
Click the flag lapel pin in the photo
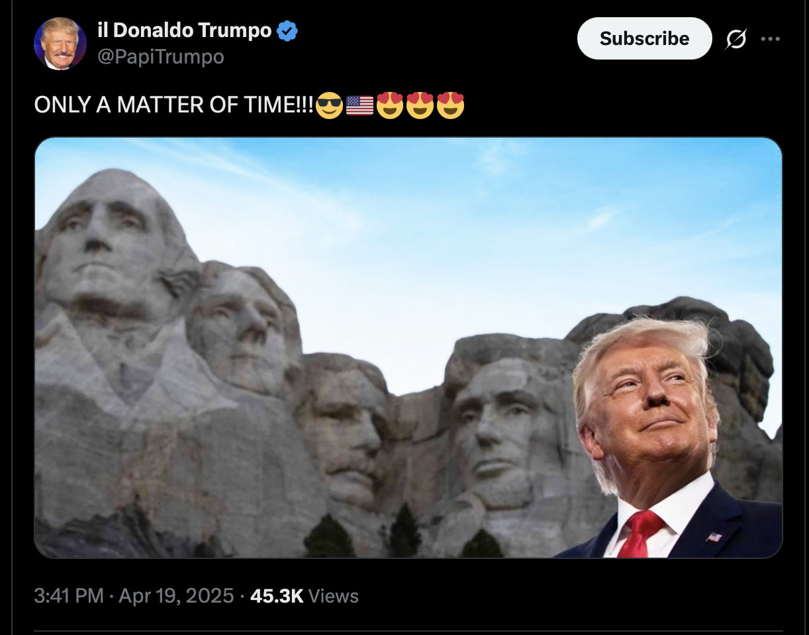714,536
